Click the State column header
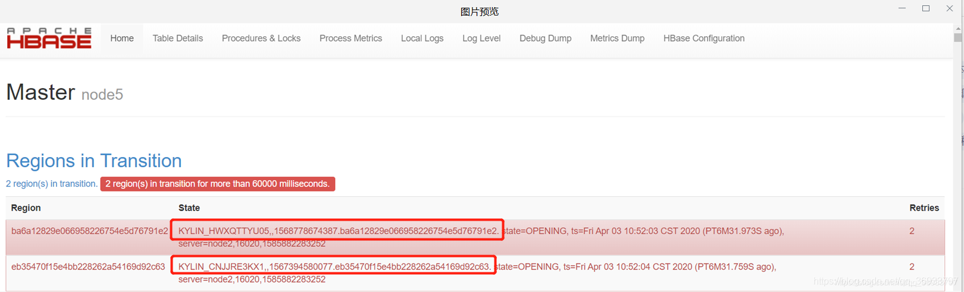 coord(189,208)
